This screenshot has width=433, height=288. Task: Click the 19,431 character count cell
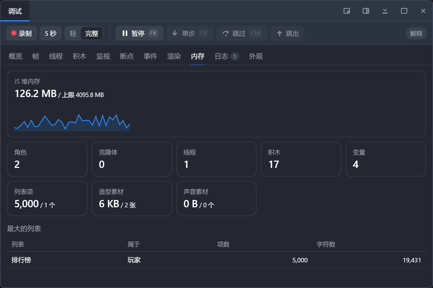click(x=412, y=260)
